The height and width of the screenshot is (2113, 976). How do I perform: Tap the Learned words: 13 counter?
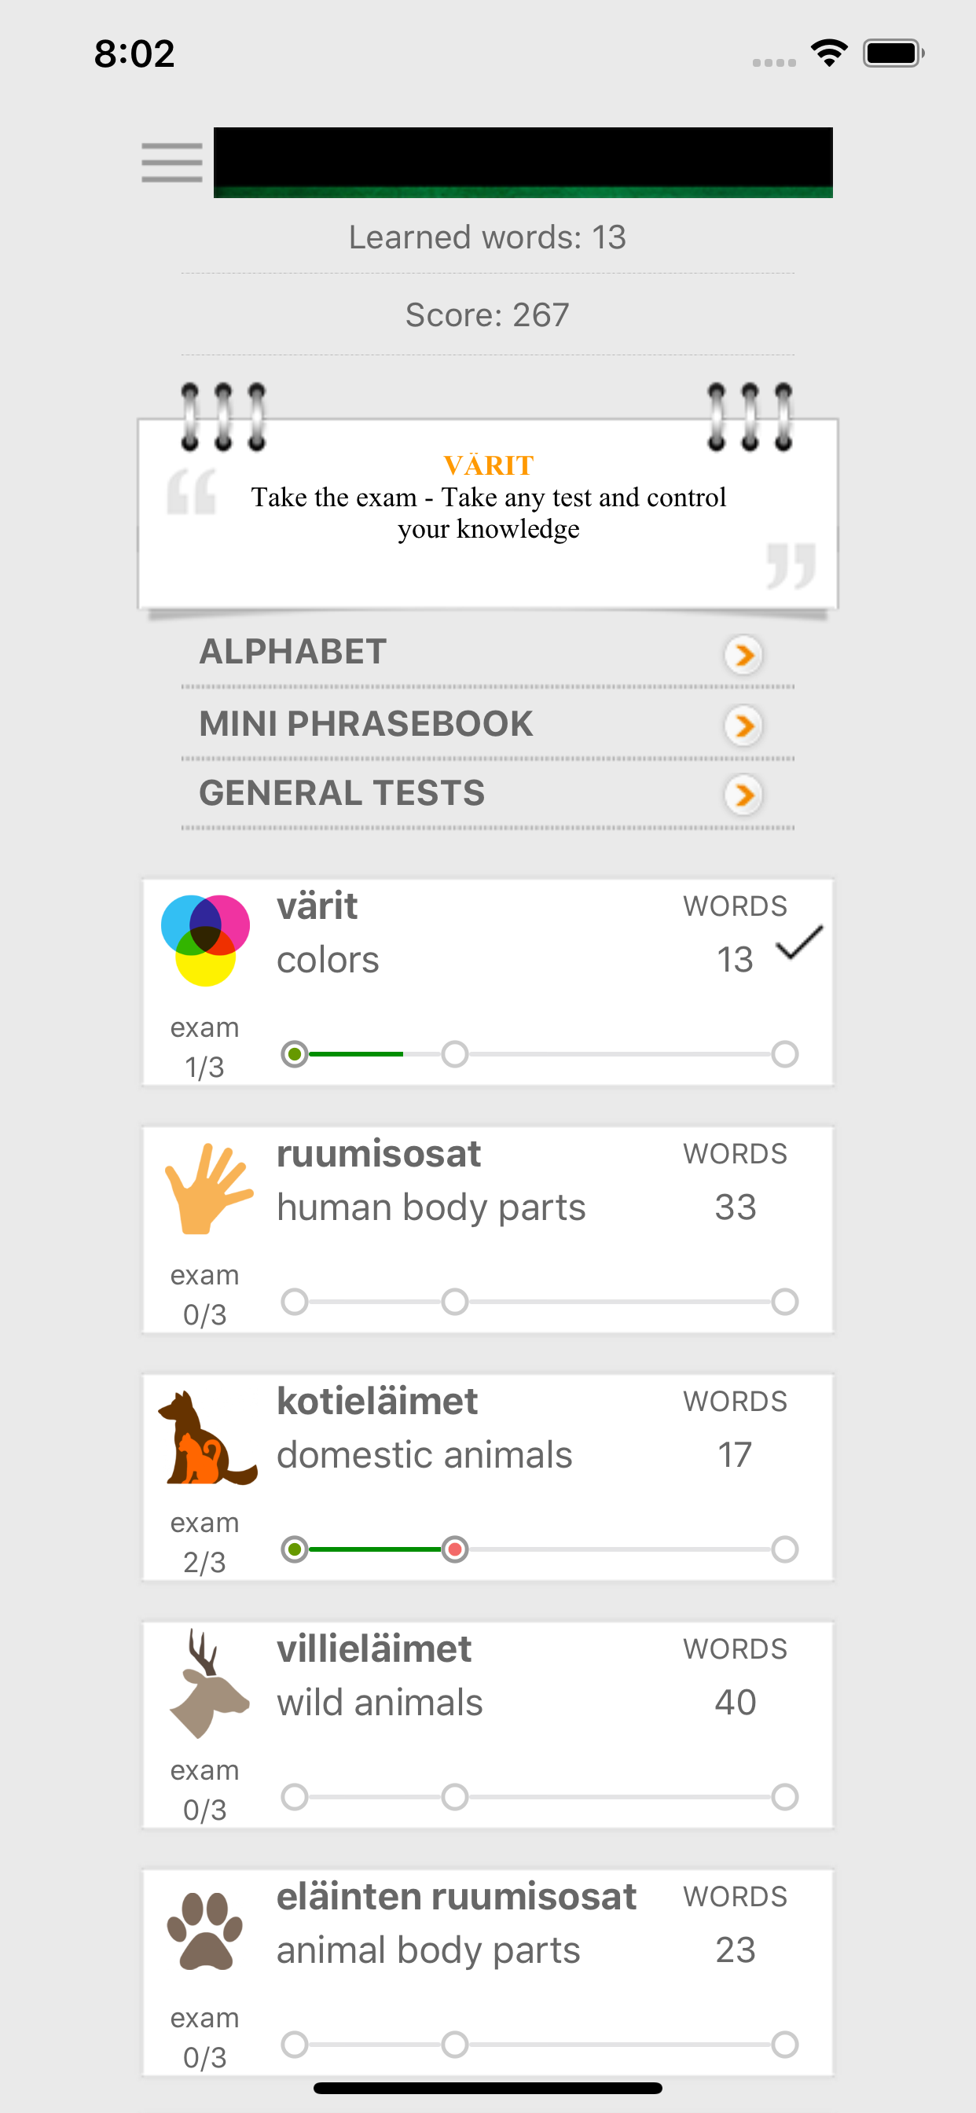(x=487, y=237)
